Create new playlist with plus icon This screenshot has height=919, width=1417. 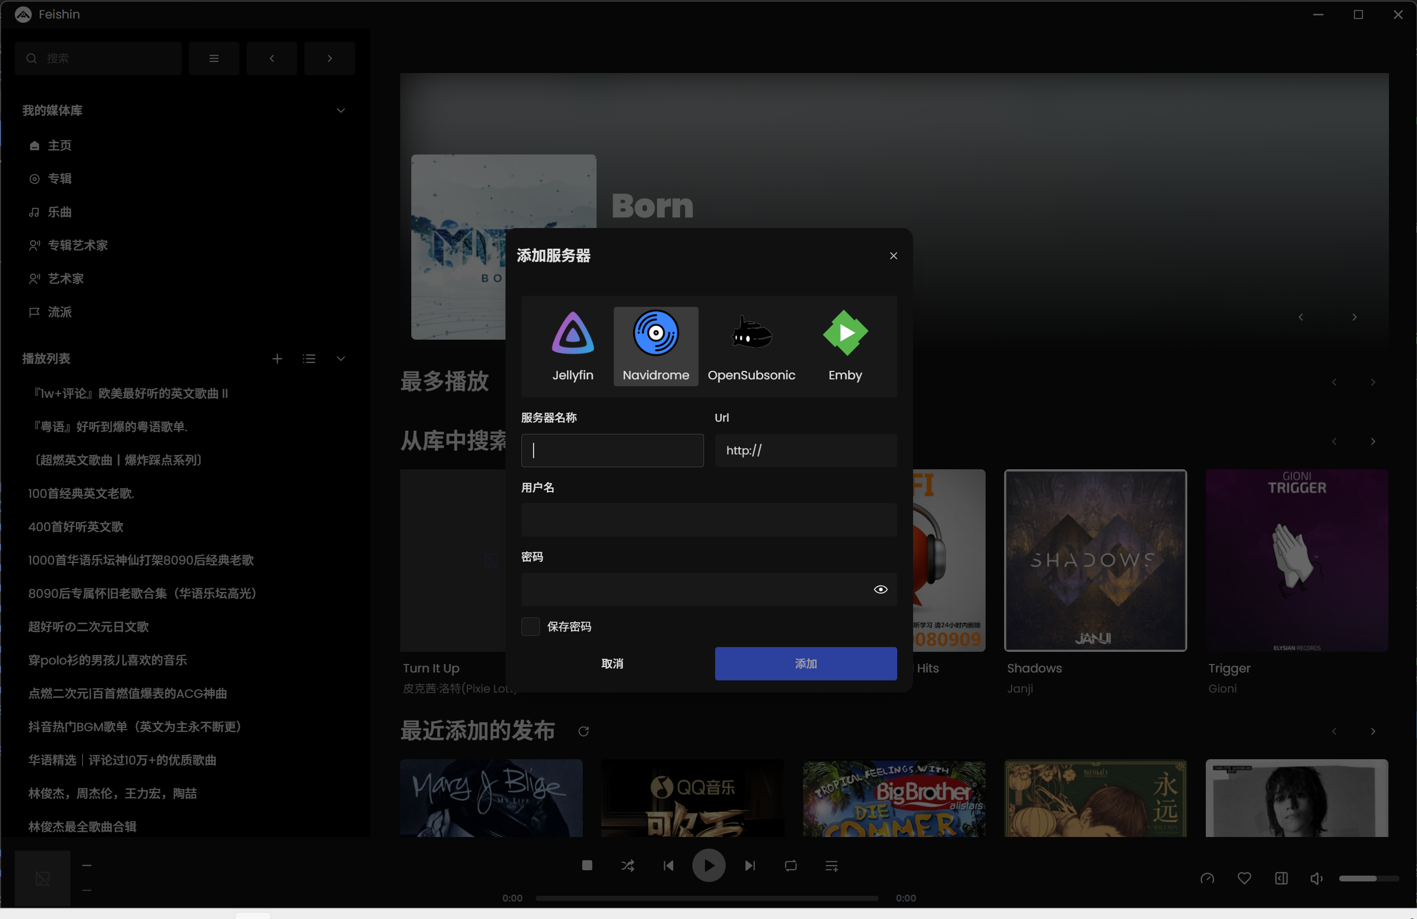point(277,359)
